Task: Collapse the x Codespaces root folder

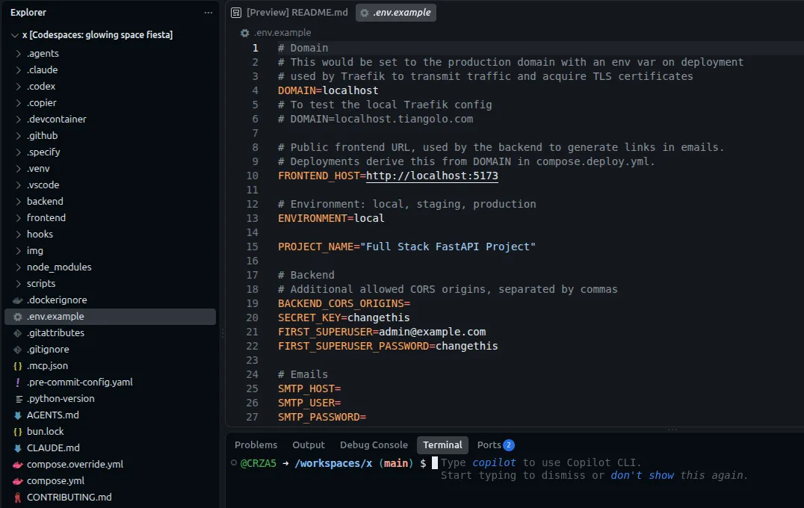Action: [x=15, y=35]
